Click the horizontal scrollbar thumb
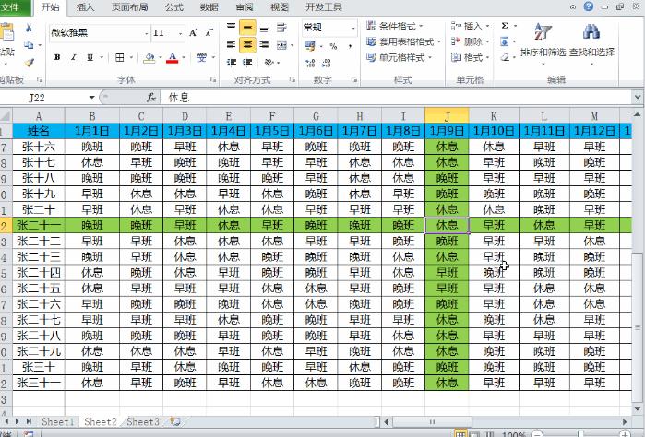645x437 pixels. [433, 422]
